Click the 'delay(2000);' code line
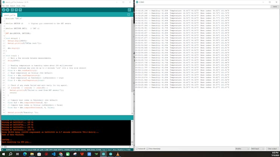Screen dimensions: 280x157 (x=14, y=61)
